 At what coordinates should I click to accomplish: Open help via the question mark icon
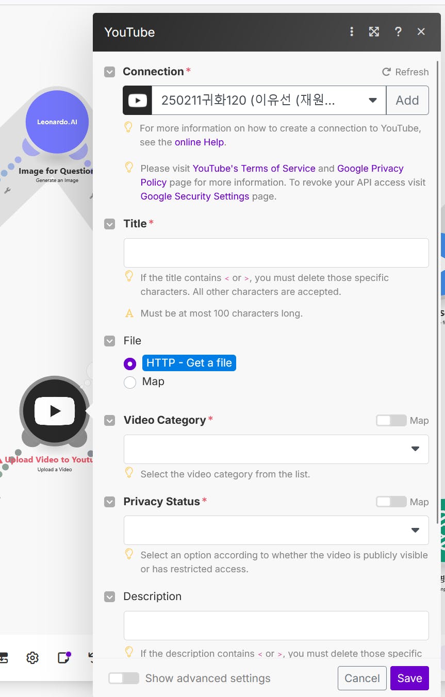[x=398, y=32]
